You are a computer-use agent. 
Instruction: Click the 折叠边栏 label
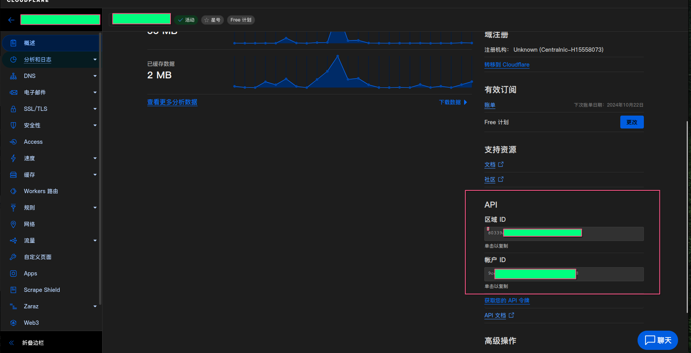(33, 343)
